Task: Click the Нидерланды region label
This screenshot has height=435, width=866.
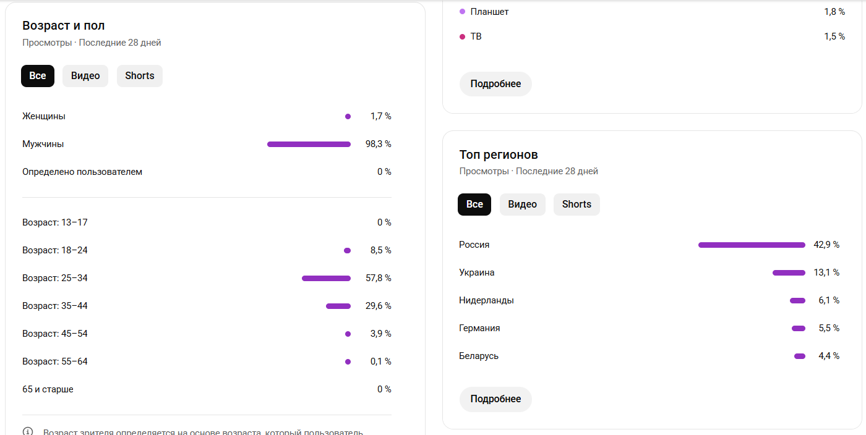Action: [486, 300]
